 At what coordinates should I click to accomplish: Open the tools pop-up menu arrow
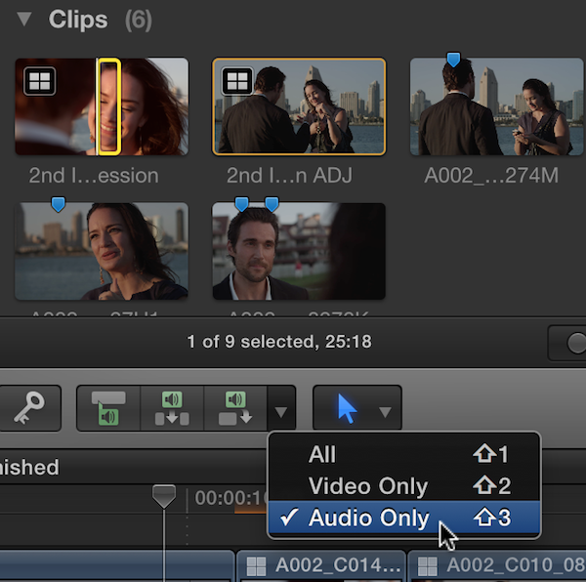[385, 412]
